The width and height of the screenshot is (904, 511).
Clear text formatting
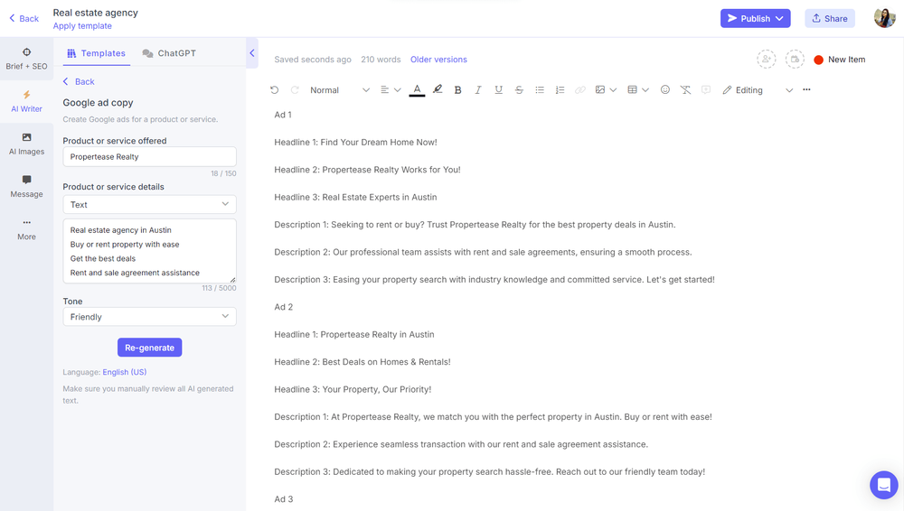685,90
